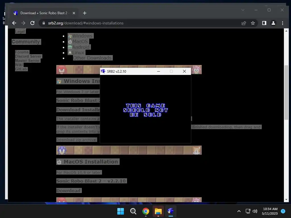Go back using the browser back arrow
Screen dimensions: 291x218
(14, 23)
